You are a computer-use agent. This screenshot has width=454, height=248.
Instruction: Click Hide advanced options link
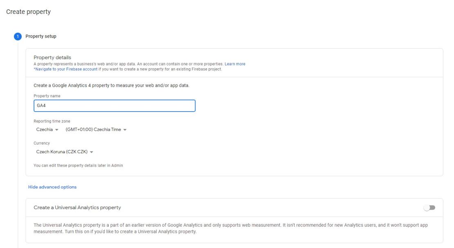point(52,187)
